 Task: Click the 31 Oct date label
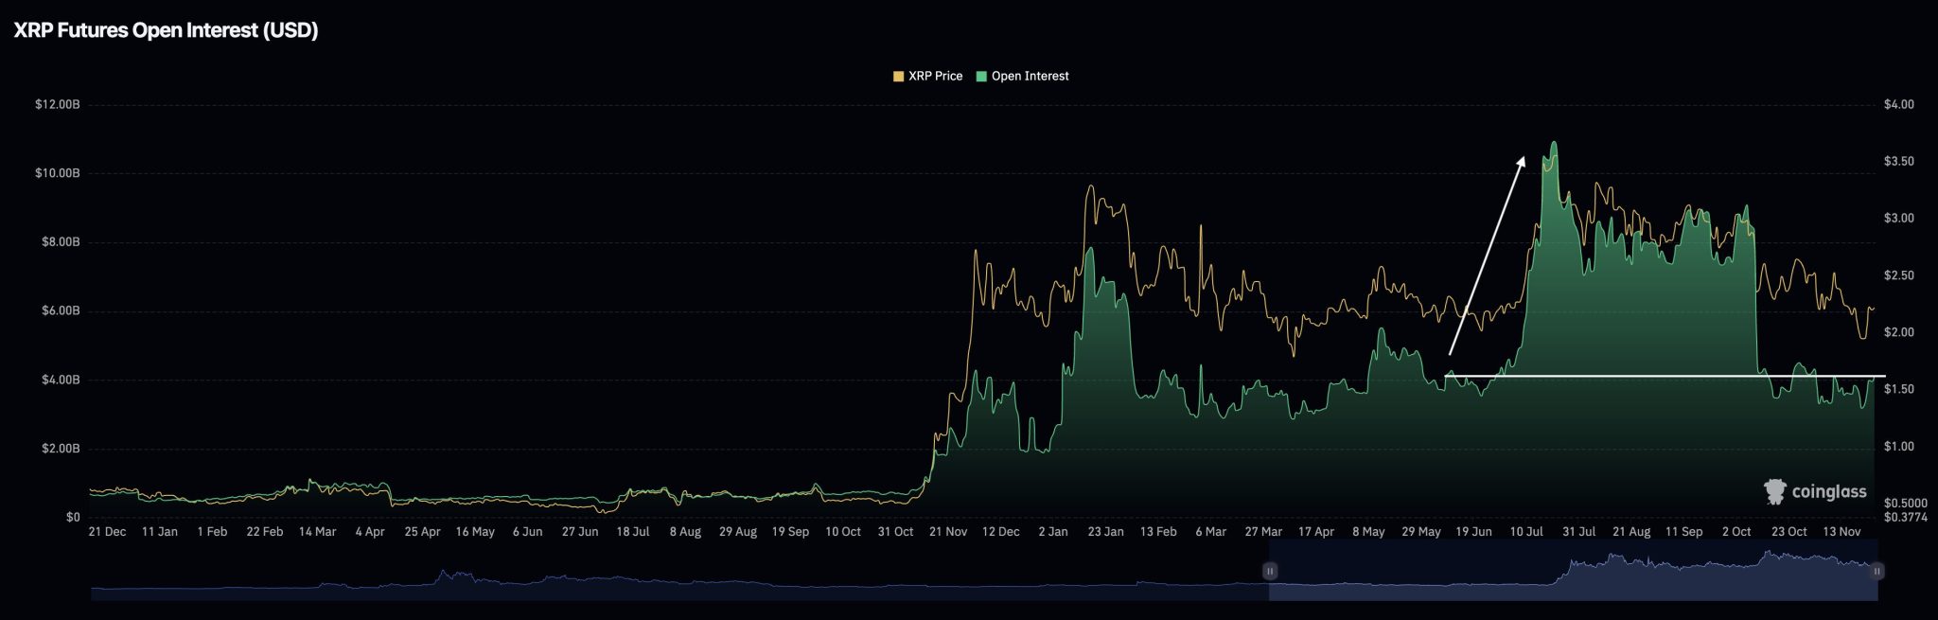(x=895, y=532)
